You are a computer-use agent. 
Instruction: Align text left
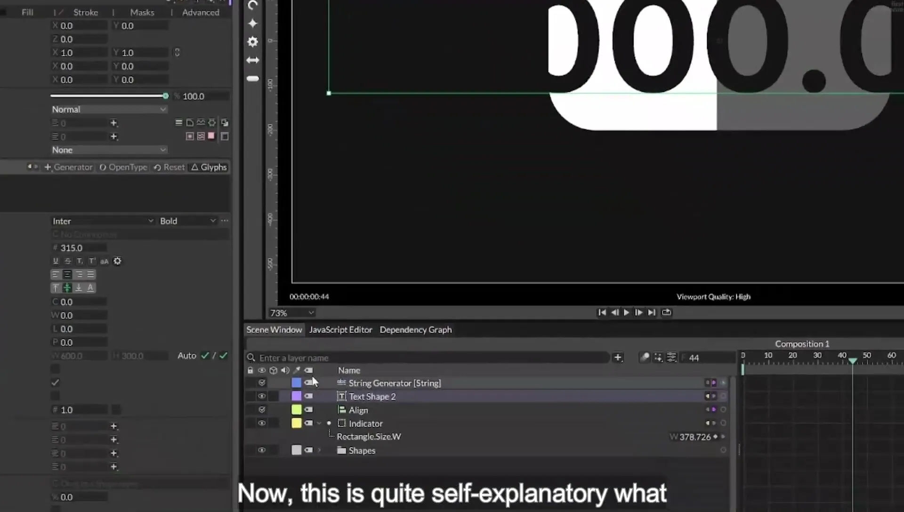pyautogui.click(x=56, y=274)
